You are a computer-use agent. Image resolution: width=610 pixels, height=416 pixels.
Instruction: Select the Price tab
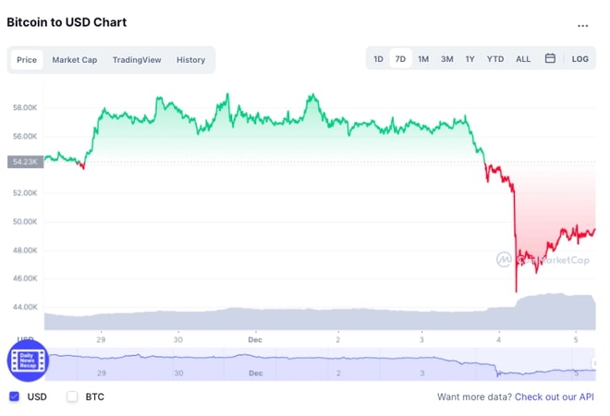pyautogui.click(x=27, y=60)
